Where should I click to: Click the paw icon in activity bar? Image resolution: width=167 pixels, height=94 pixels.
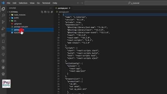point(3,74)
